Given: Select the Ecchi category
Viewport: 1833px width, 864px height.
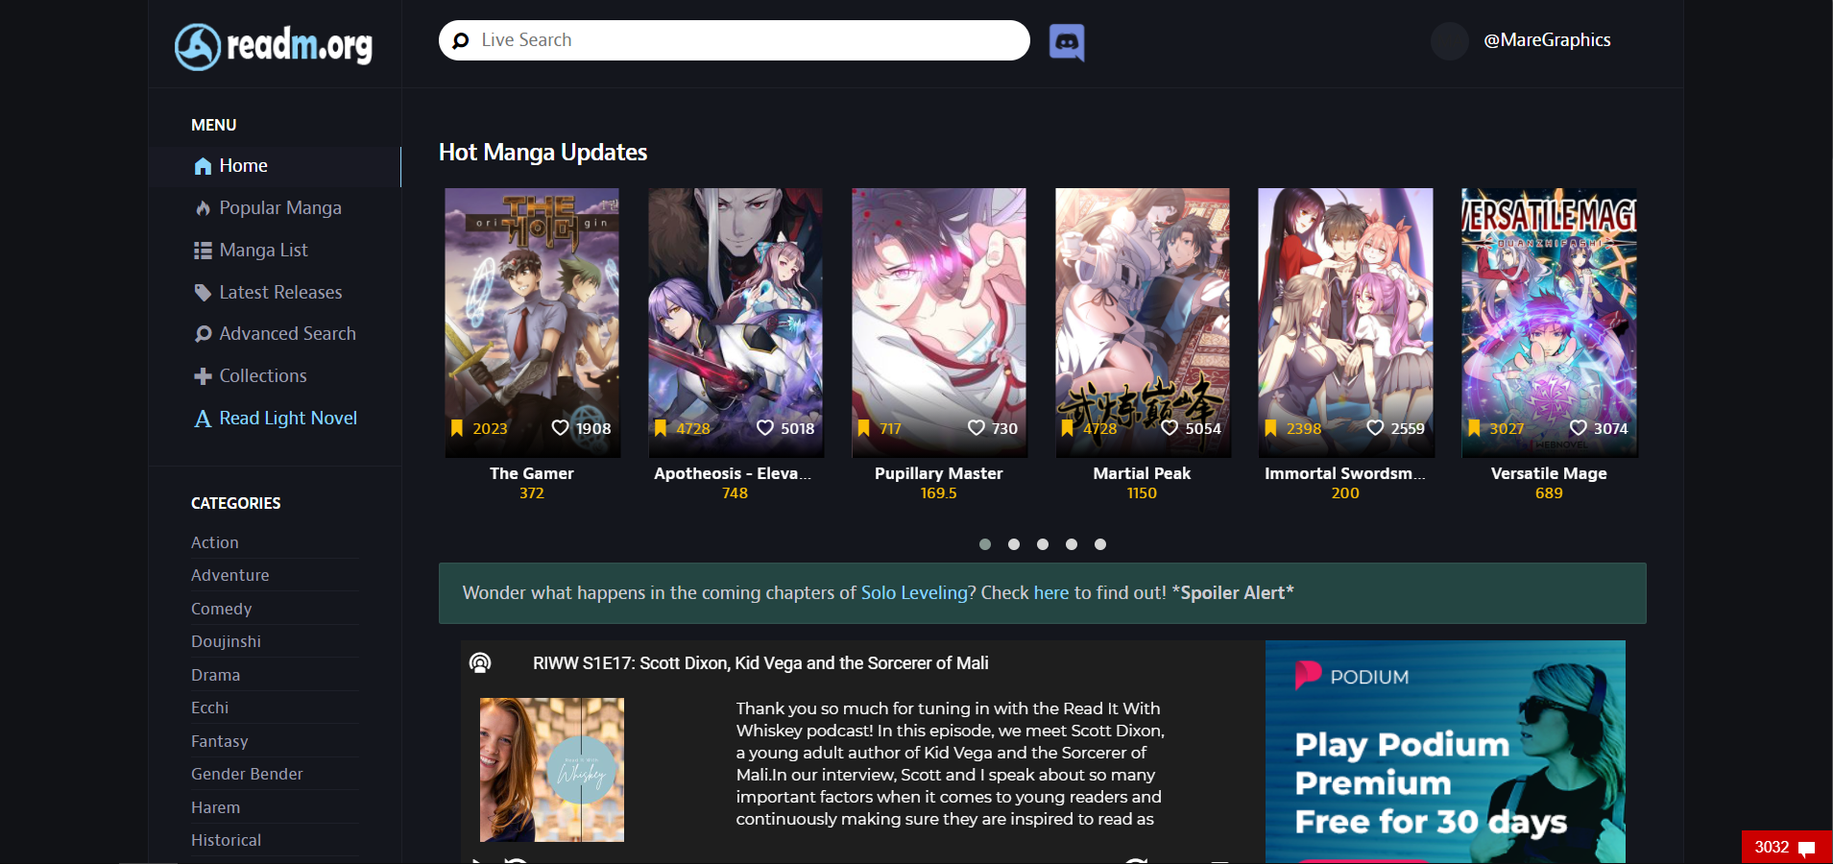Looking at the screenshot, I should point(210,708).
